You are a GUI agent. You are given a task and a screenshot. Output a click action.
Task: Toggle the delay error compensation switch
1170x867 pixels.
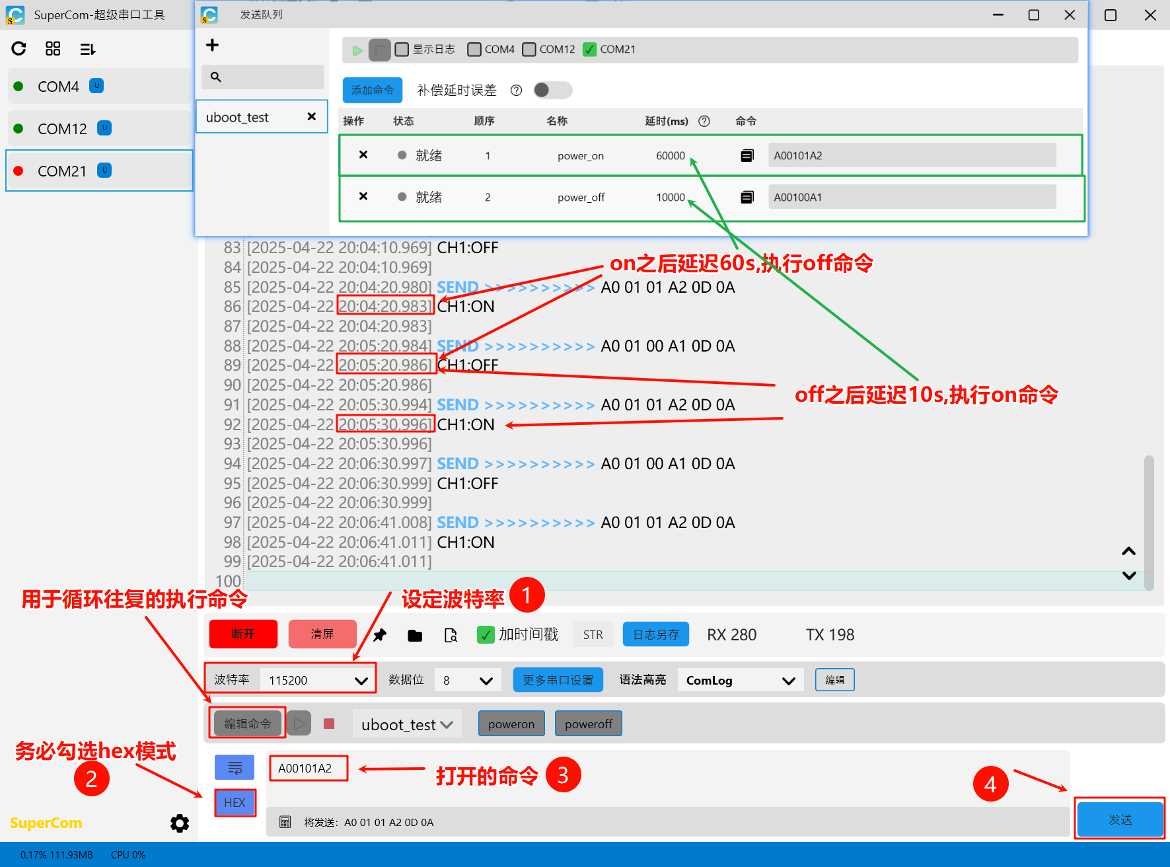[x=552, y=90]
